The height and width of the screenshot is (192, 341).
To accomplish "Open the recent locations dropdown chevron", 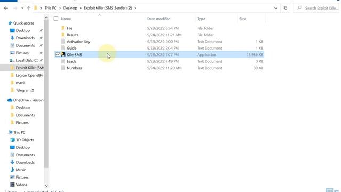I will click(22, 9).
